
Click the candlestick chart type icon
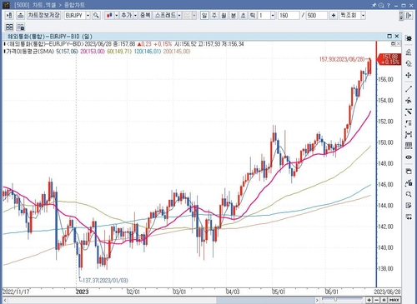click(109, 15)
